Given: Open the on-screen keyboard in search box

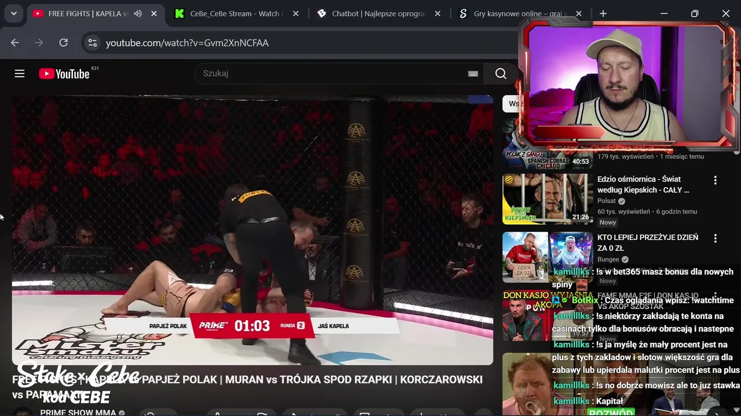Looking at the screenshot, I should [473, 73].
